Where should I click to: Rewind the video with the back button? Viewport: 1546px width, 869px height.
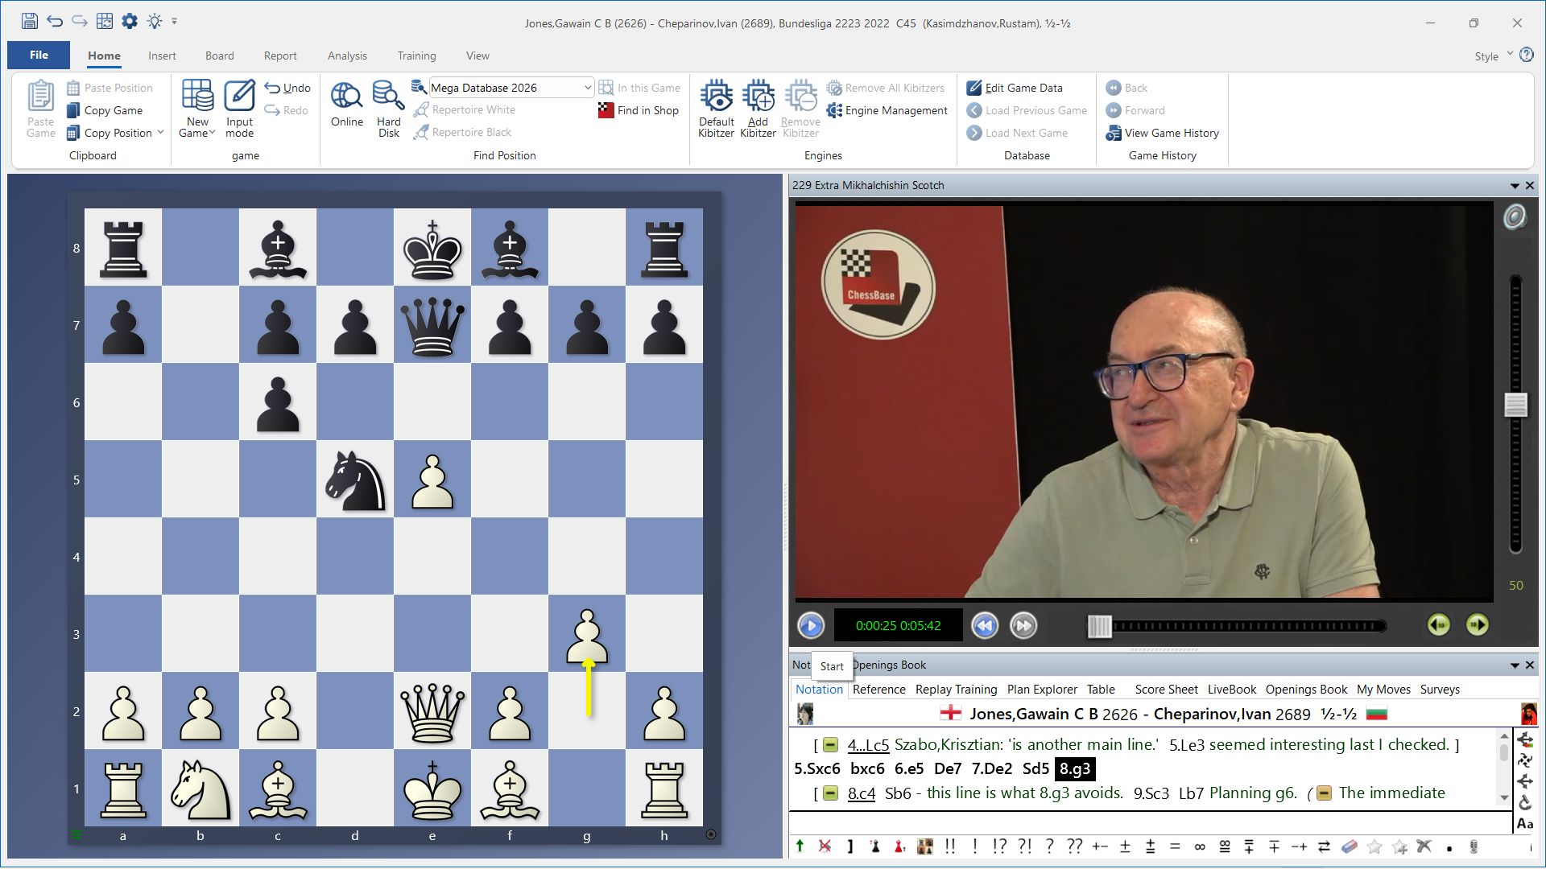(984, 625)
